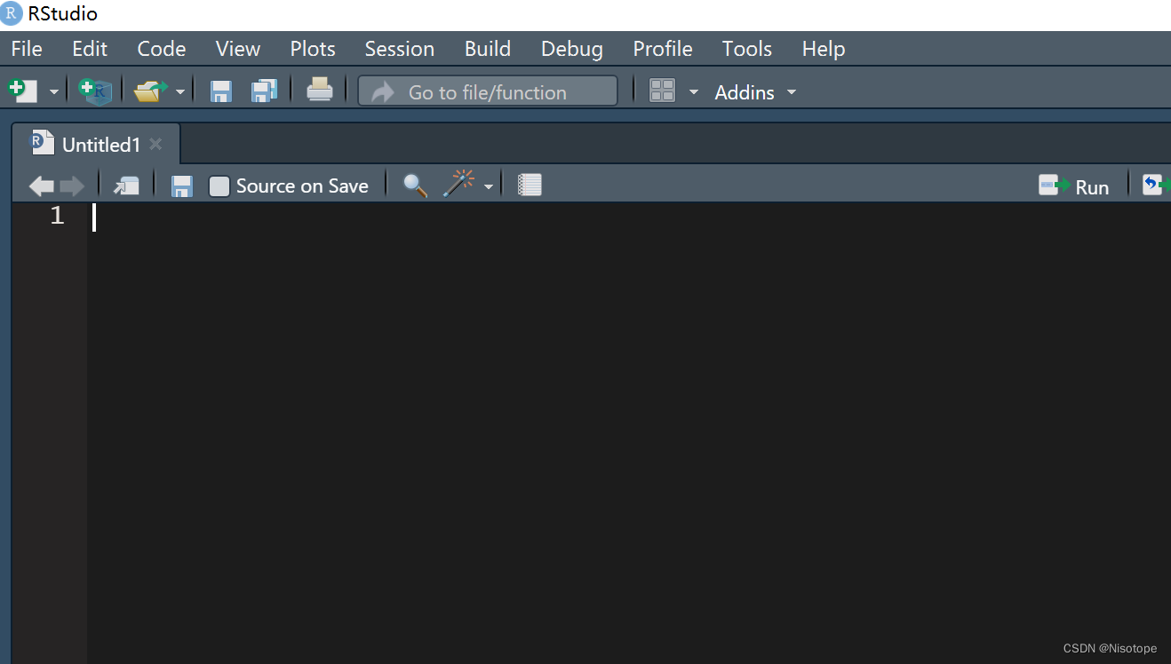Click the Code Tools magic wand icon

(x=458, y=185)
